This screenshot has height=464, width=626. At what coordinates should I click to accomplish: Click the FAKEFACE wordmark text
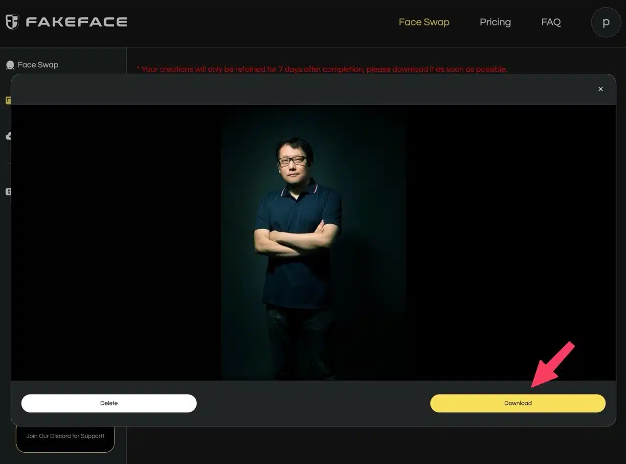pyautogui.click(x=76, y=22)
